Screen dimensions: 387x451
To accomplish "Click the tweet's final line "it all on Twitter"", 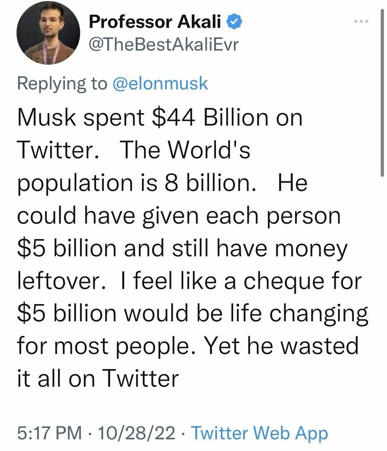I will [98, 379].
